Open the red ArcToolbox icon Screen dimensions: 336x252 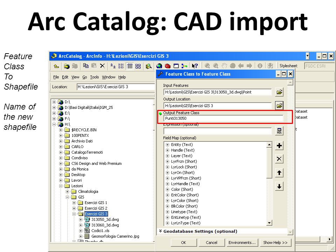[168, 66]
